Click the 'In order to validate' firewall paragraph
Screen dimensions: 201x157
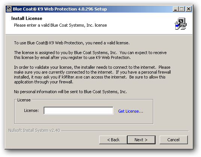92,75
